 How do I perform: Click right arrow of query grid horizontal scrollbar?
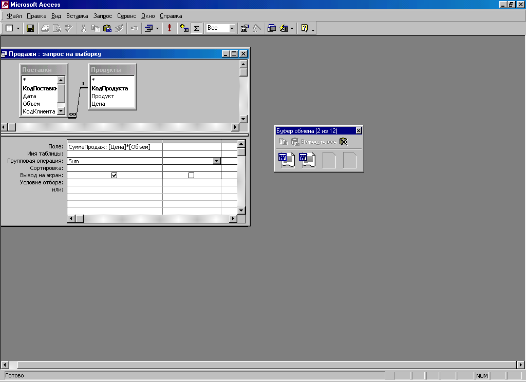point(233,219)
